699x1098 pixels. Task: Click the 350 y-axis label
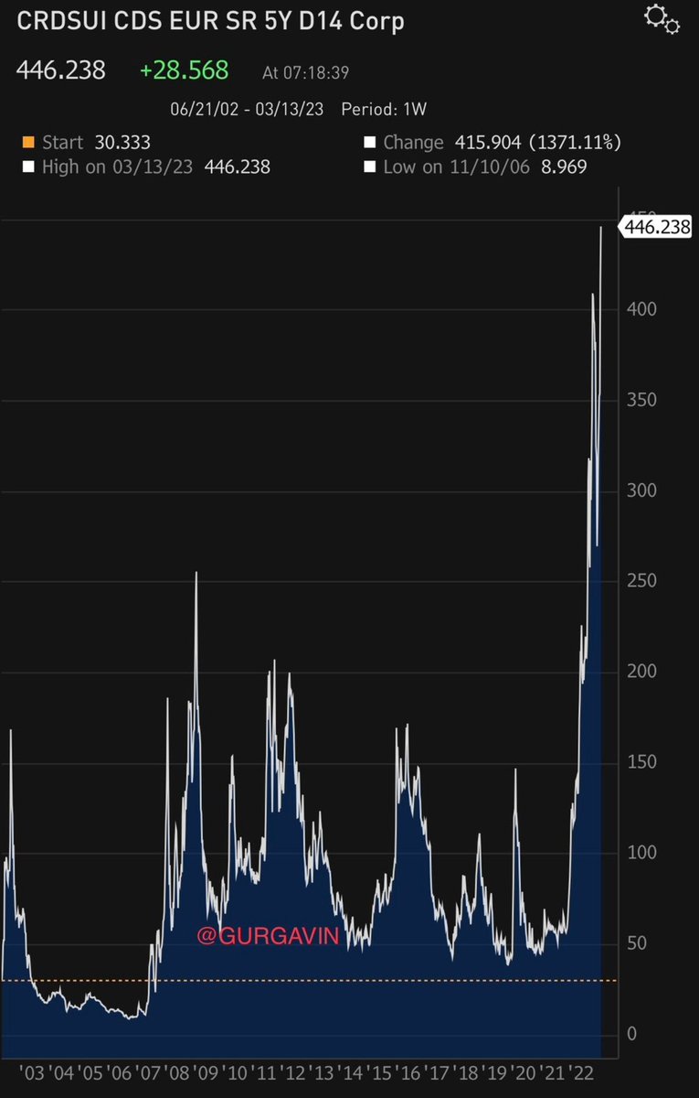click(x=641, y=401)
